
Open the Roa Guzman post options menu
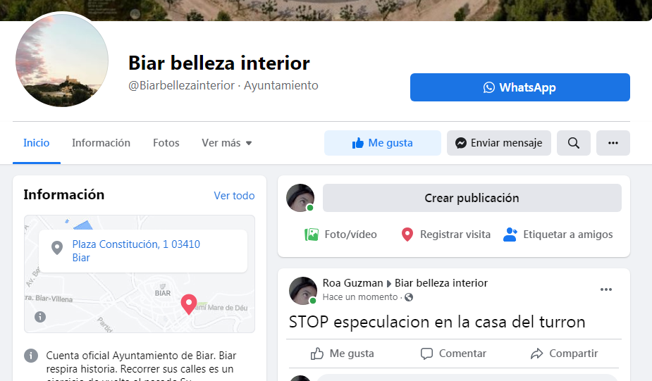(606, 289)
